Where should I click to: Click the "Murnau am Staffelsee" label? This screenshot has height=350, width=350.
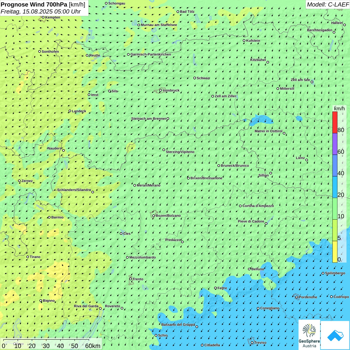(159, 25)
